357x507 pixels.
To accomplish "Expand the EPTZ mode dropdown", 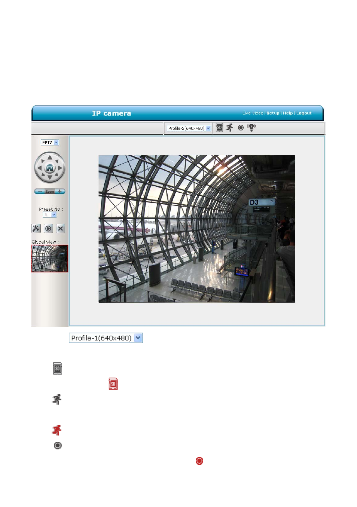I will pyautogui.click(x=50, y=143).
